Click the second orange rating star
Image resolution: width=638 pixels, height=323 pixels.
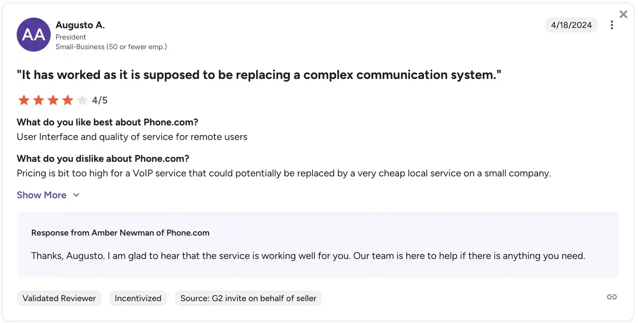pyautogui.click(x=39, y=100)
